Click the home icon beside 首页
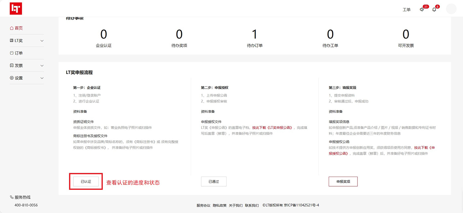This screenshot has height=213, width=463. [x=12, y=28]
